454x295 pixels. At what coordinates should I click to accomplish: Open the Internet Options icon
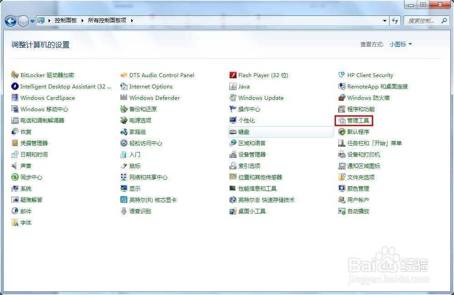click(124, 86)
